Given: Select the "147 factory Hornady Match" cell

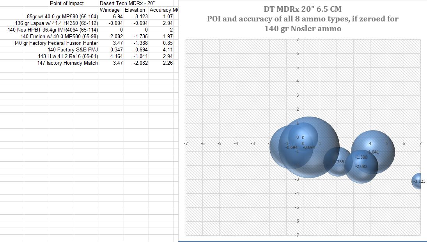Looking at the screenshot, I should tap(67, 63).
